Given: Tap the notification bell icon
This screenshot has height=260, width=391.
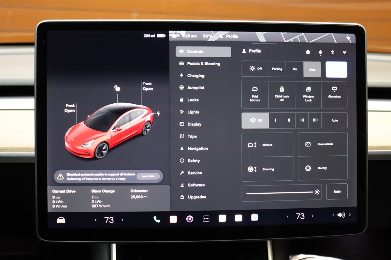Looking at the screenshot, I should [320, 52].
